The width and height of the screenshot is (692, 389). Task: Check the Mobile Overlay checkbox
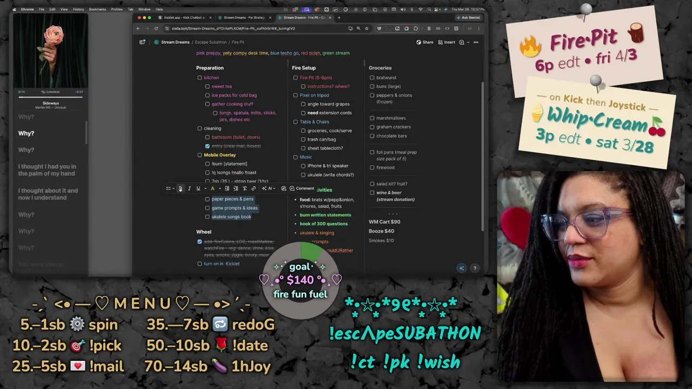pyautogui.click(x=199, y=155)
